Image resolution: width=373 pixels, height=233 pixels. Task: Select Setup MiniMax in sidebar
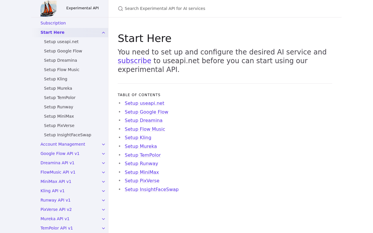pyautogui.click(x=59, y=116)
